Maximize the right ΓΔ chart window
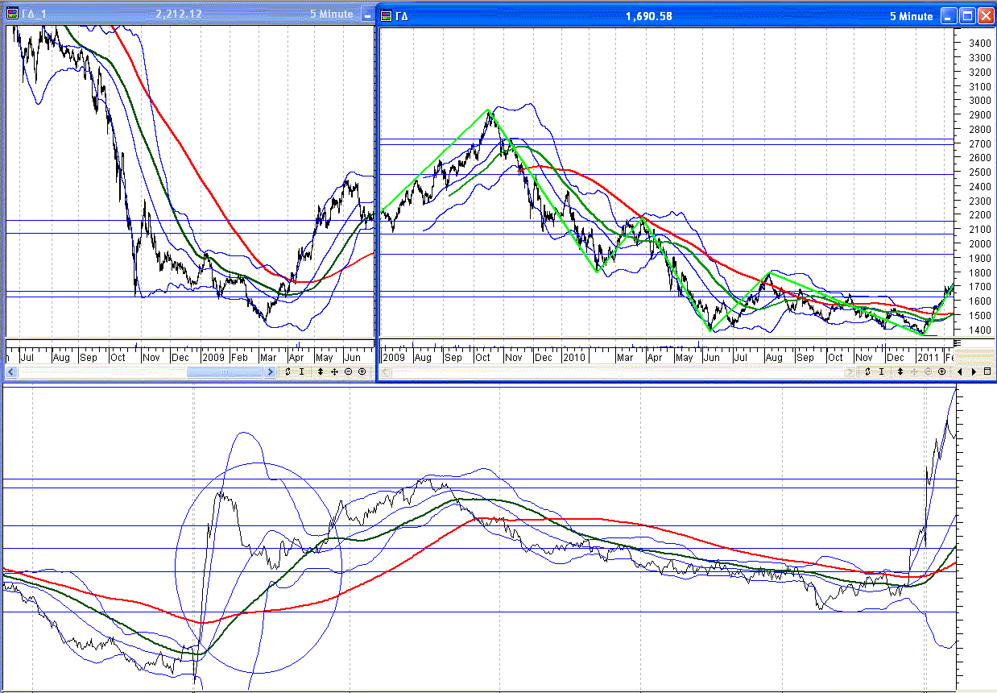The width and height of the screenshot is (997, 693). pos(967,16)
